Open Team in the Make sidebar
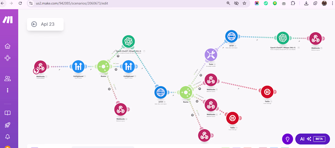 [8, 79]
